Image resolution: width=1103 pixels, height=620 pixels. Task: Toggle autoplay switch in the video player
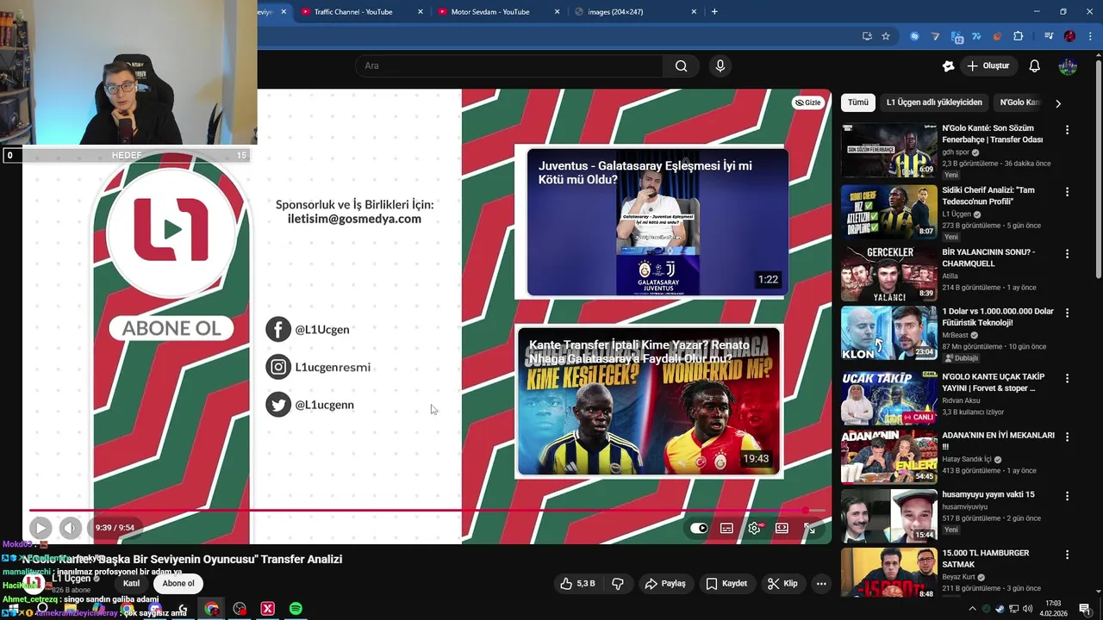click(x=699, y=528)
